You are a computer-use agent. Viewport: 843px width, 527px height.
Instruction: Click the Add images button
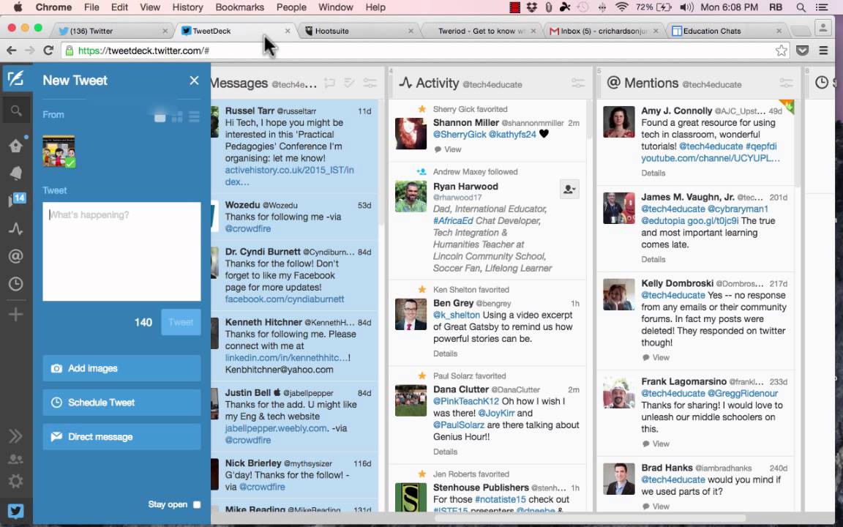coord(121,368)
